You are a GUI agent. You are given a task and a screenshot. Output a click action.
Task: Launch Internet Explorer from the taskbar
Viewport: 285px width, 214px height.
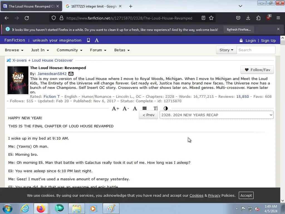pyautogui.click(x=25, y=208)
